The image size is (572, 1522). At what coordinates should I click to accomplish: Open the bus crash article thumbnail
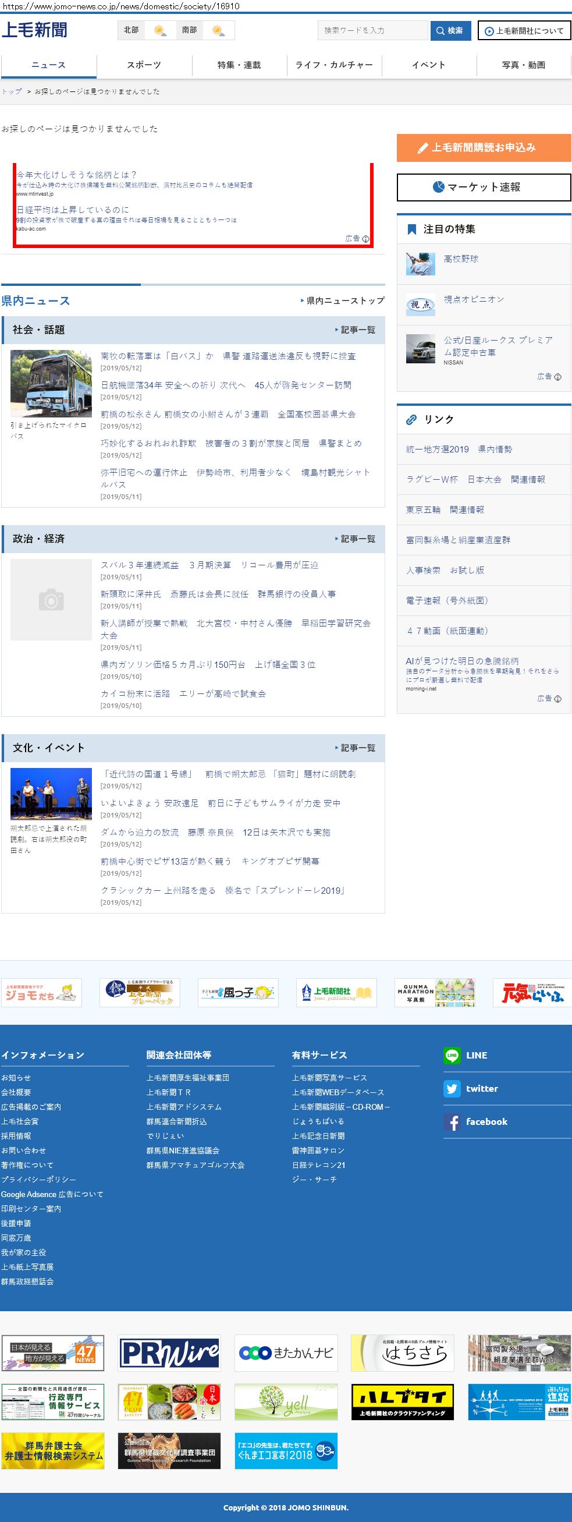click(x=51, y=383)
